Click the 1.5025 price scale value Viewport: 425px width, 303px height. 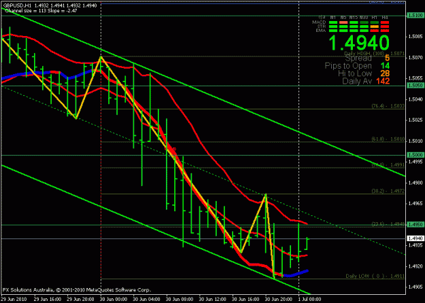pos(415,120)
